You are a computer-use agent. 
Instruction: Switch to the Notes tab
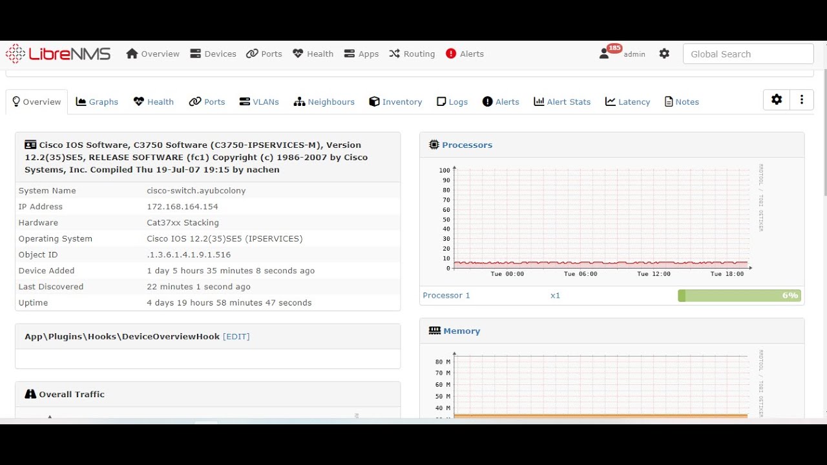[682, 102]
